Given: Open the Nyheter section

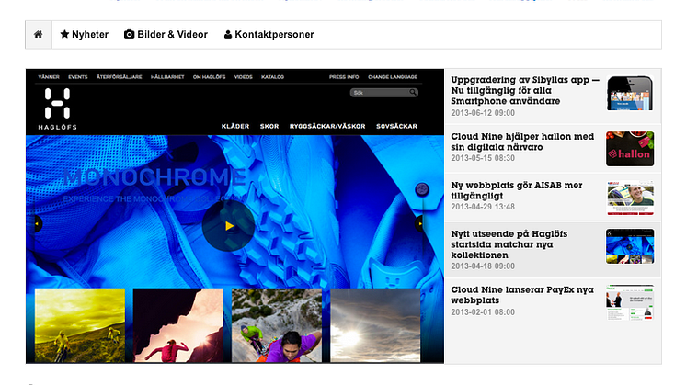Looking at the screenshot, I should pos(85,35).
